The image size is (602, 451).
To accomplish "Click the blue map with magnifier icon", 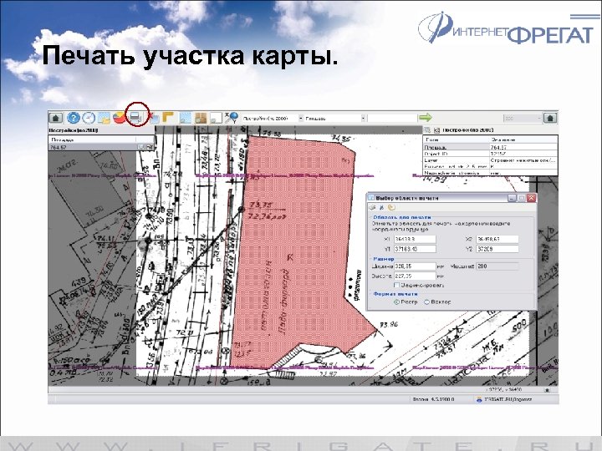I will click(x=186, y=118).
